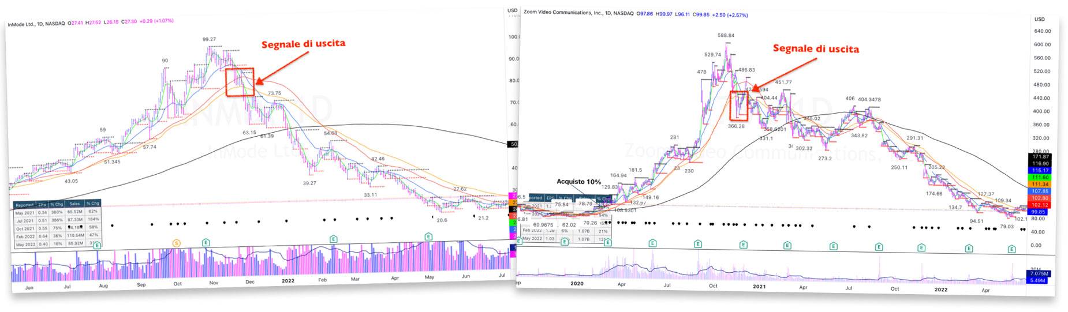Click the earnings "E" marker below InMode earnings table
This screenshot has width=1068, height=312.
coord(98,245)
